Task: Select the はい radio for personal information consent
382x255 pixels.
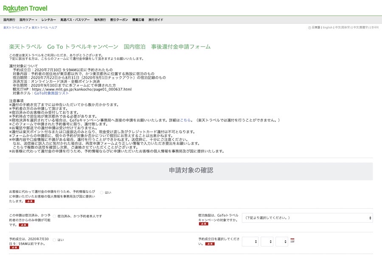Action: (x=102, y=193)
